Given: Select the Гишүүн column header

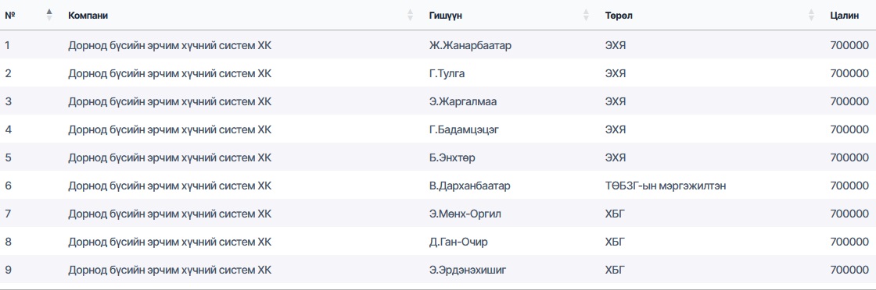Looking at the screenshot, I should coord(445,16).
